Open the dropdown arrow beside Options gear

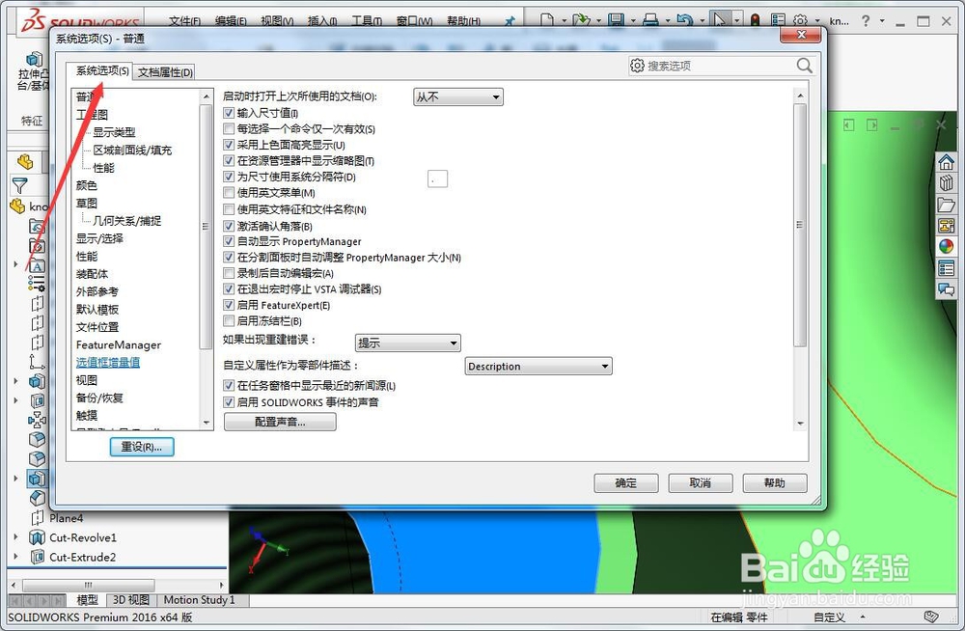[817, 21]
